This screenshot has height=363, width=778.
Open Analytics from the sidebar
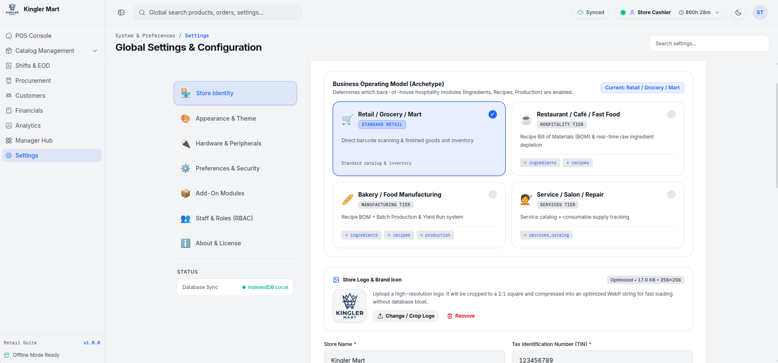pyautogui.click(x=52, y=126)
